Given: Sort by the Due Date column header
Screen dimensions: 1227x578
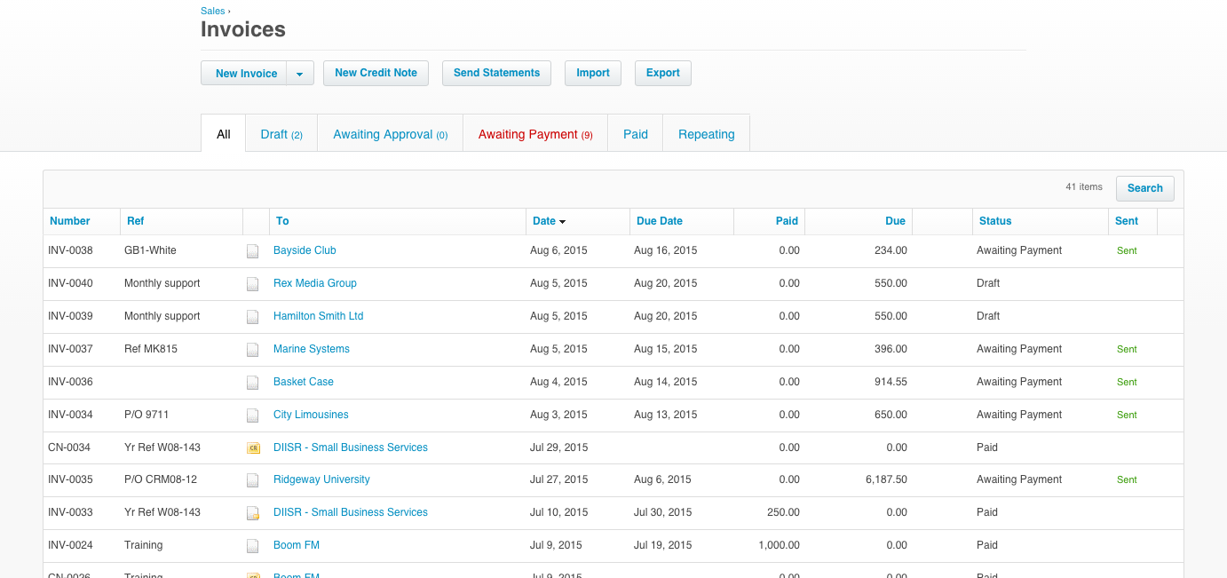Looking at the screenshot, I should click(x=660, y=221).
